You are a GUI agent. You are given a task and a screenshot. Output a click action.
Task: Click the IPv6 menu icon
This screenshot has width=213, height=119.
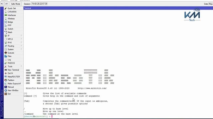6,43
